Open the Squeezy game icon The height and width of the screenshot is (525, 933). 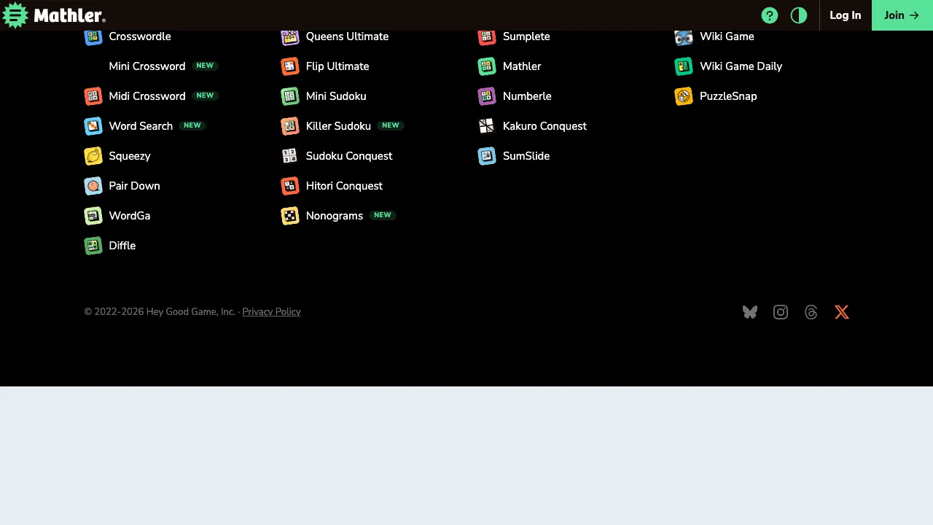93,156
